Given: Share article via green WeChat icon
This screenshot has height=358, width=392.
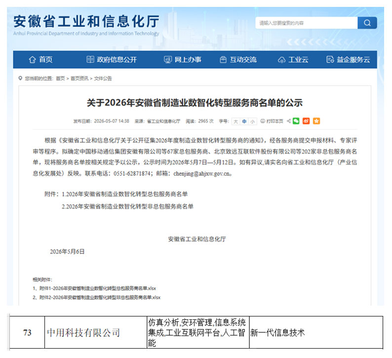Looking at the screenshot, I should pyautogui.click(x=296, y=121).
